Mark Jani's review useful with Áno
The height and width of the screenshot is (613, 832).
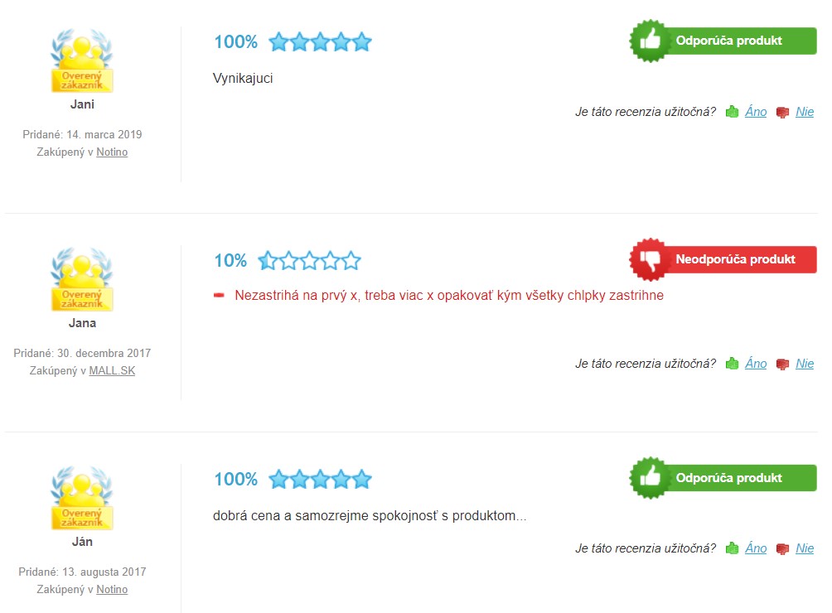coord(756,112)
